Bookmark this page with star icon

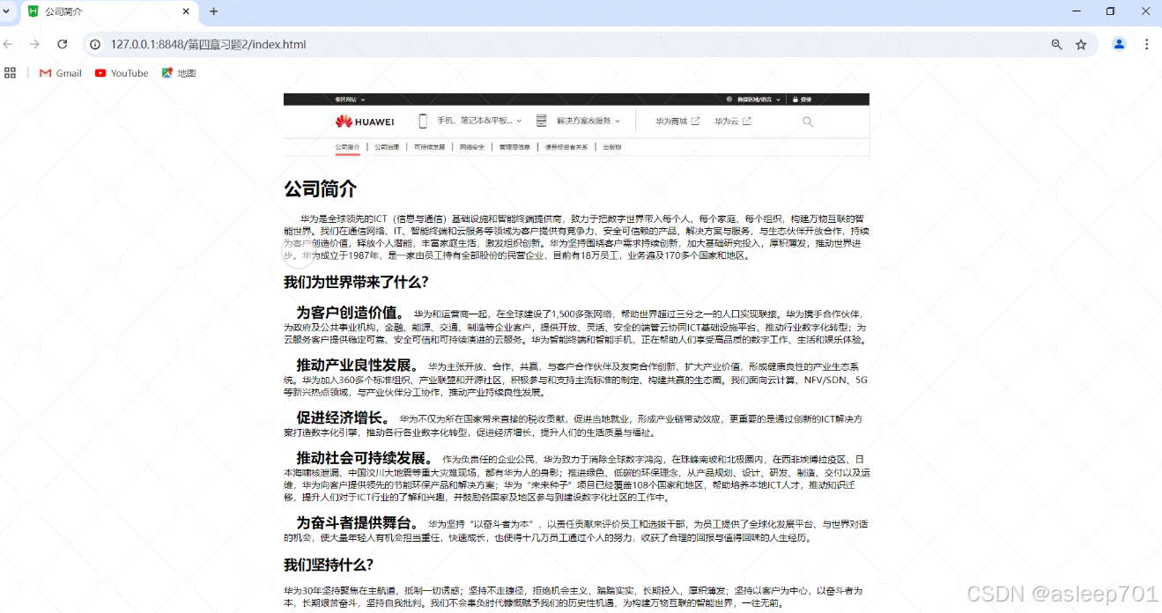point(1081,44)
